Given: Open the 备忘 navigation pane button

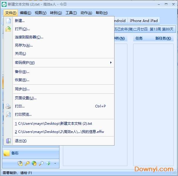Looking at the screenshot, I should pyautogui.click(x=31, y=153).
